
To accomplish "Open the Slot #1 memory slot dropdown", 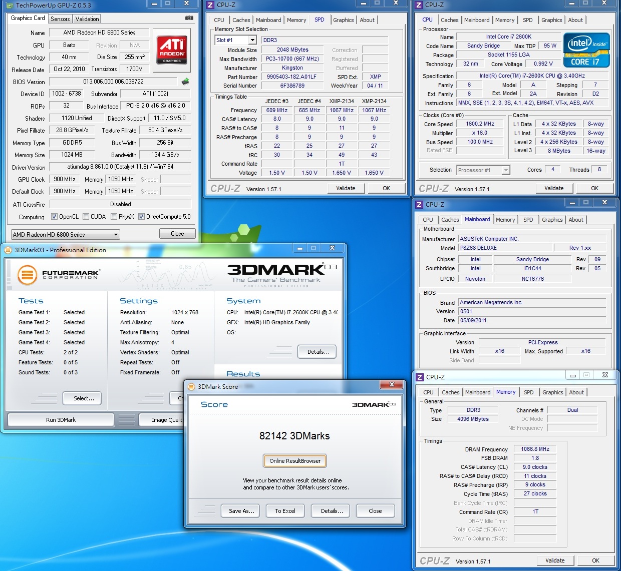I will point(252,40).
